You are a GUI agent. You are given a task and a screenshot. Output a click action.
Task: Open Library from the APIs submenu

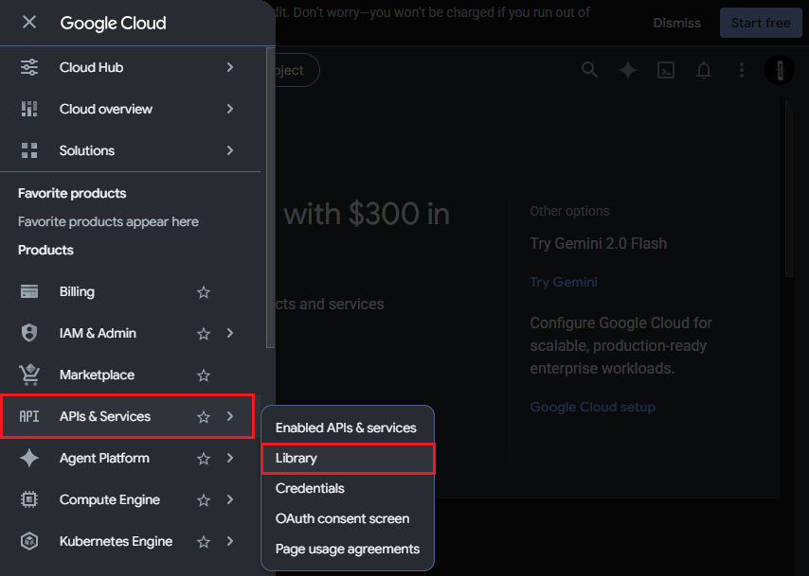pos(348,458)
